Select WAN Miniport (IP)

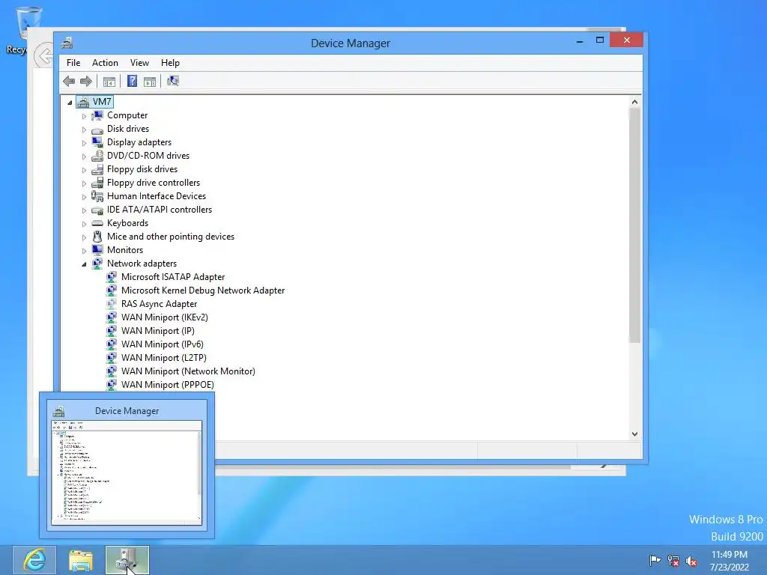click(x=157, y=331)
